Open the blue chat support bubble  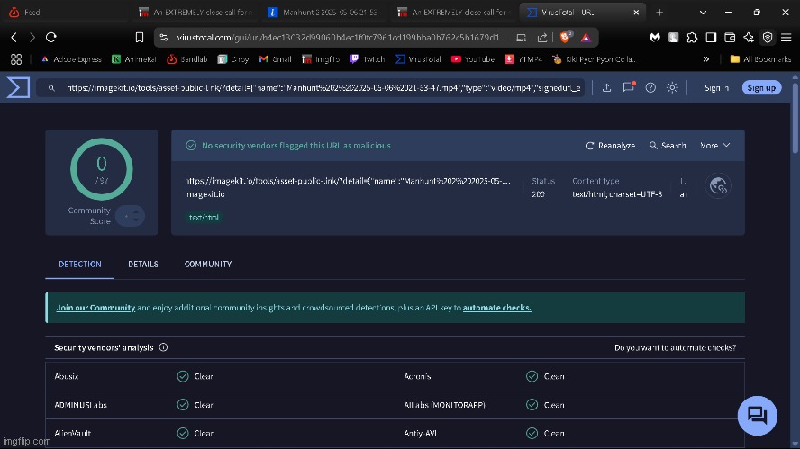click(x=757, y=416)
